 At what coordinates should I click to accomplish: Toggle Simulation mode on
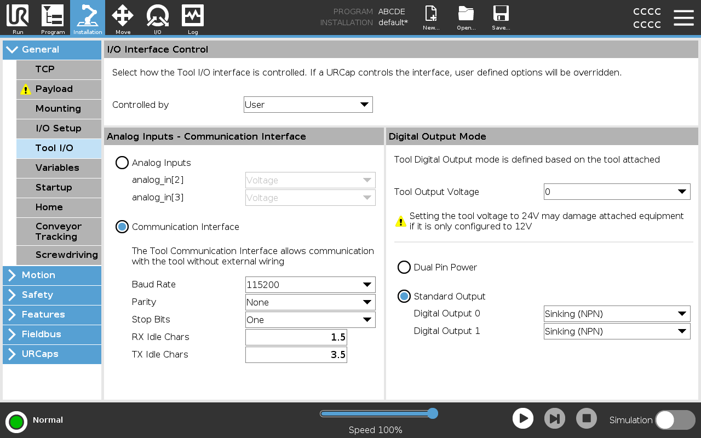[675, 419]
